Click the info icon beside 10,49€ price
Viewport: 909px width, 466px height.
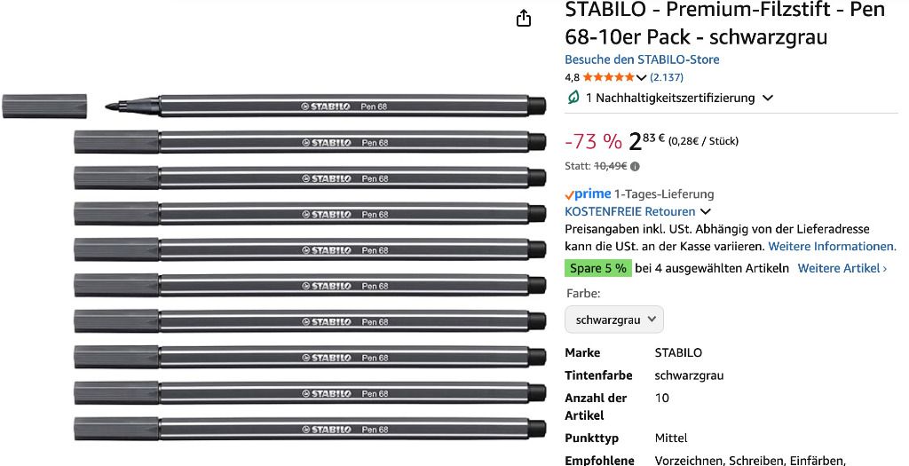(635, 166)
